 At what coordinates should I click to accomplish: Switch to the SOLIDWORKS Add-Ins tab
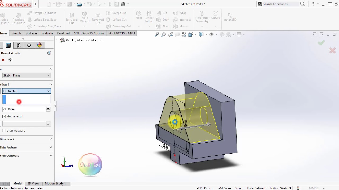coord(89,33)
